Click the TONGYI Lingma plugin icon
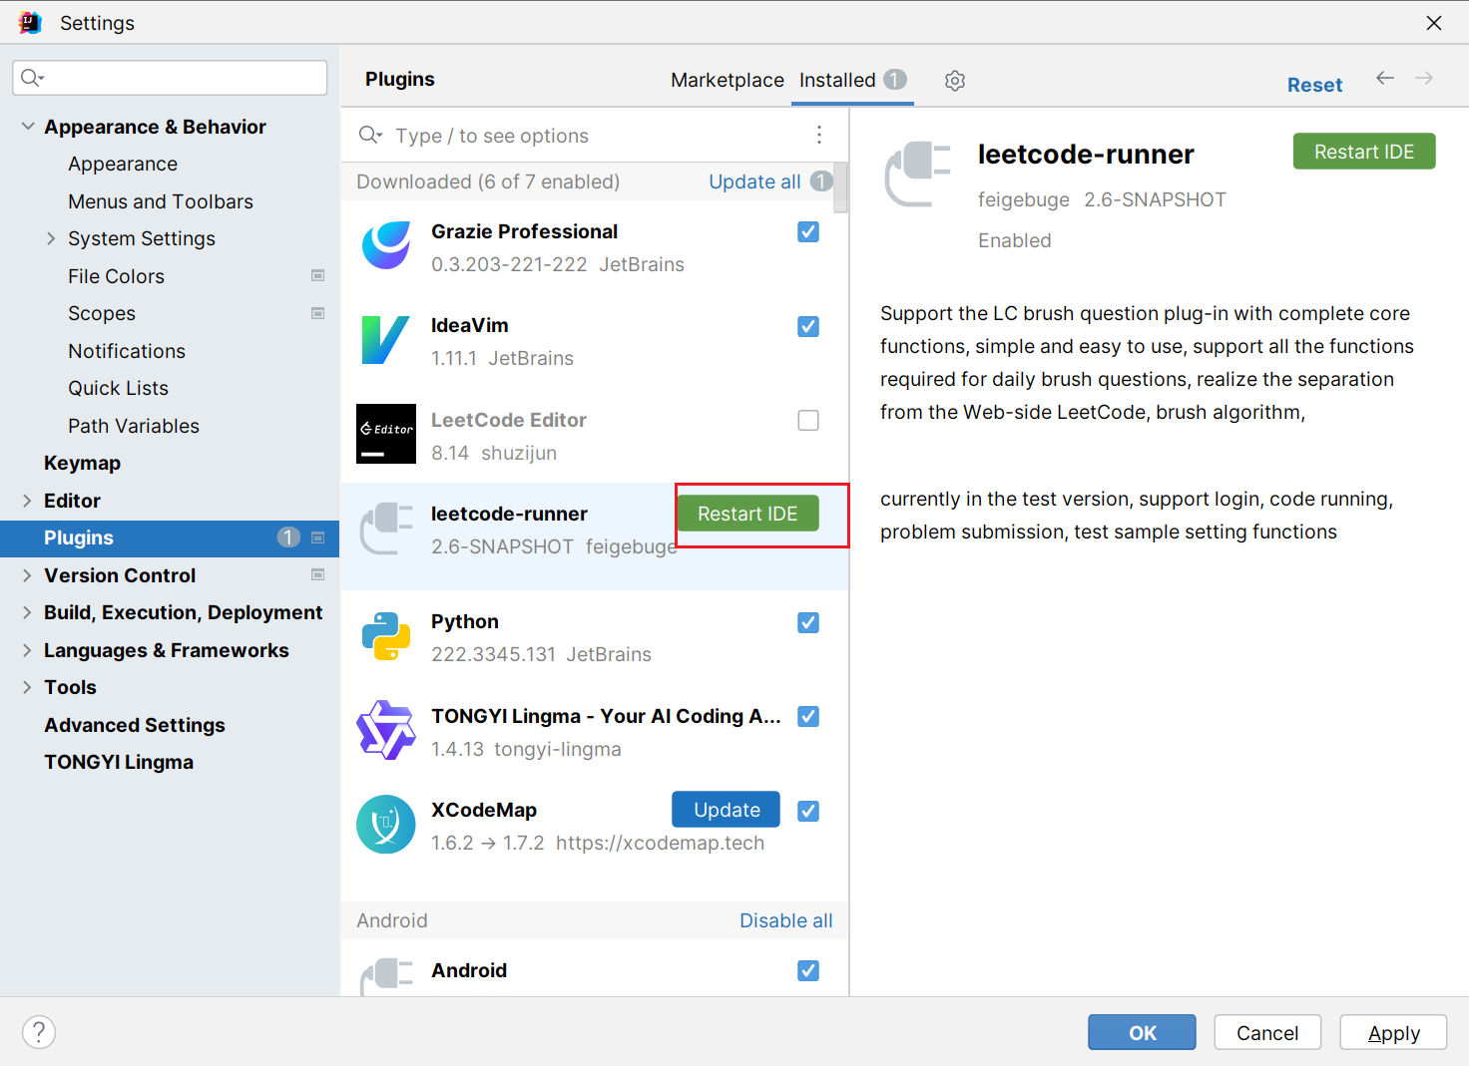This screenshot has height=1066, width=1469. 386,730
